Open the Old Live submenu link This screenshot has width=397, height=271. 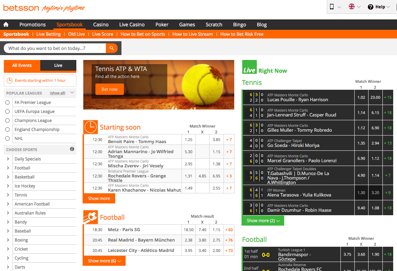76,34
